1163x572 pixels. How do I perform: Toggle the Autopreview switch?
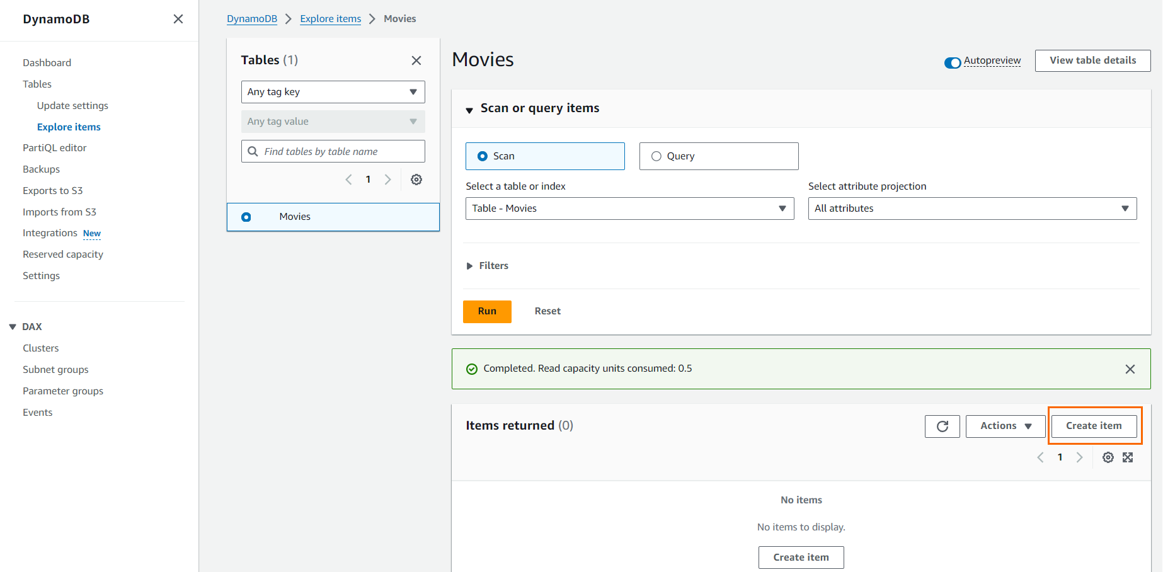pyautogui.click(x=952, y=62)
